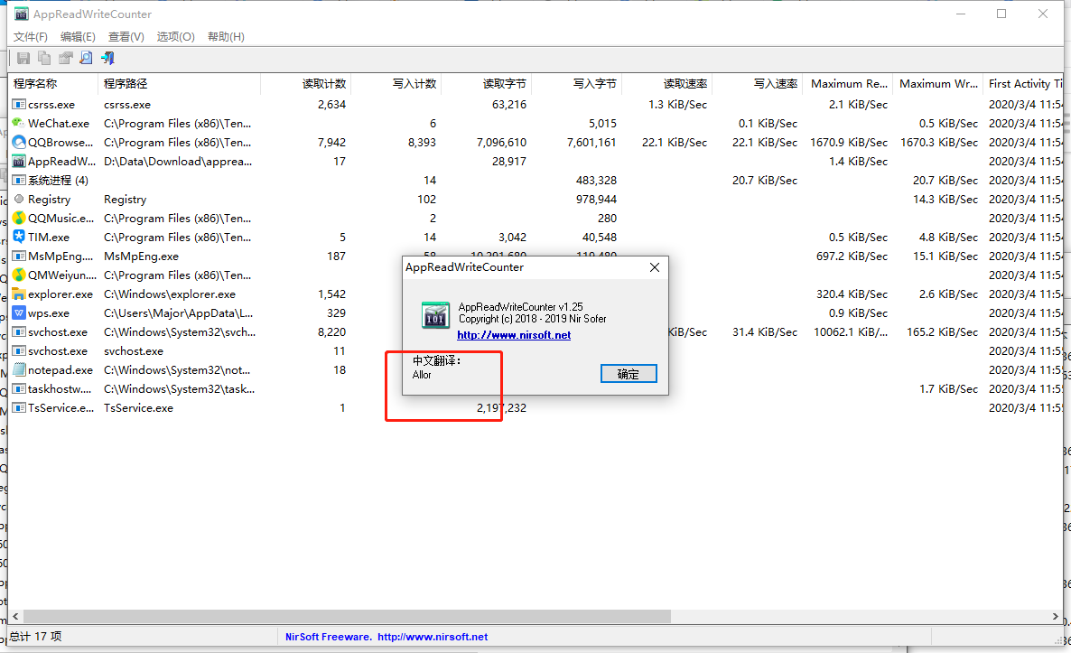Sort by 读取速率 column header
Viewport: 1071px width, 653px height.
[666, 83]
